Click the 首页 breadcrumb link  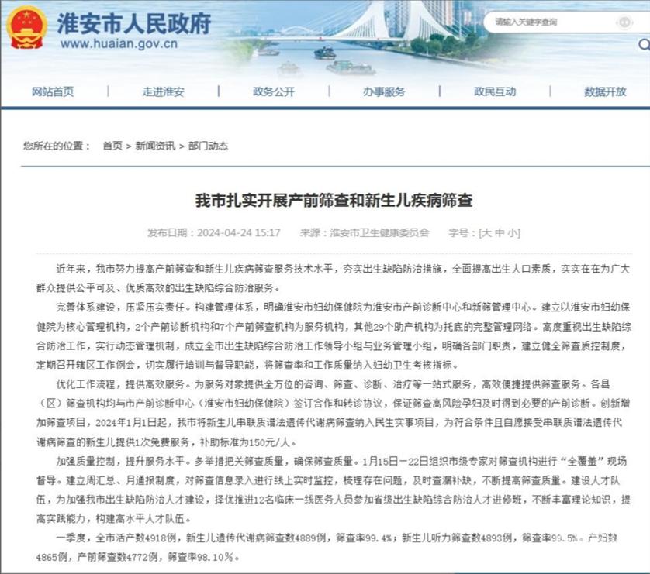coord(112,146)
